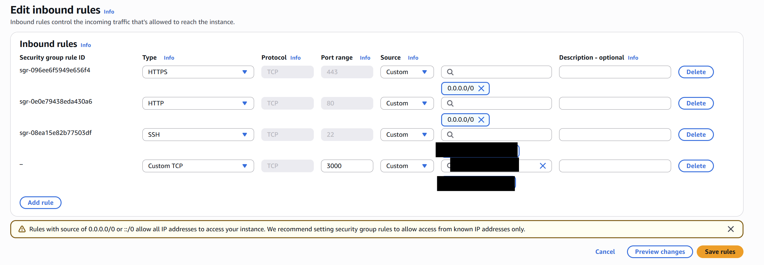Screen dimensions: 764x265
Task: Click the disabled port range field 22
Action: [347, 135]
